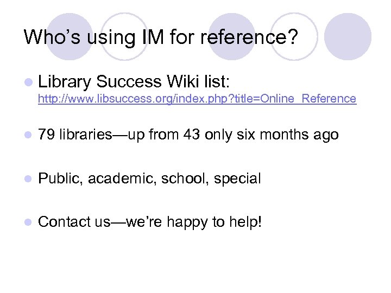391x293 pixels.
Task: Click the word 'Wiki' in the first bullet
Action: (183, 82)
